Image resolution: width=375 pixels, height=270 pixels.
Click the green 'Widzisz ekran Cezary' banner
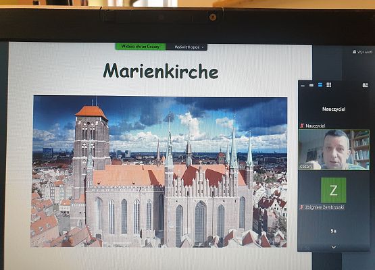tap(141, 47)
